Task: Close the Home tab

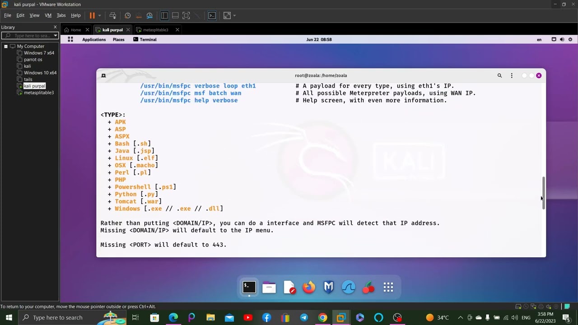Action: 88,30
